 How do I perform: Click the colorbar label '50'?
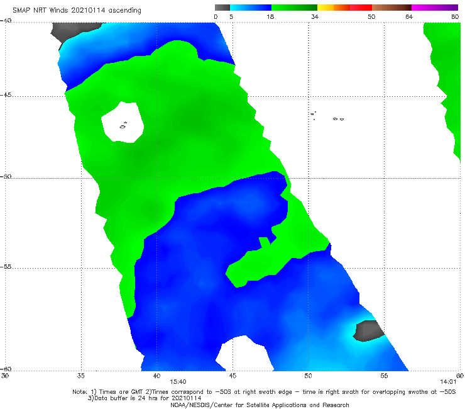[371, 17]
